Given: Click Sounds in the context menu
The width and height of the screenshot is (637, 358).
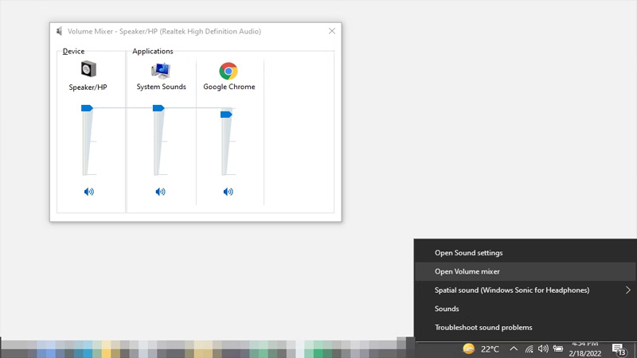Looking at the screenshot, I should pyautogui.click(x=447, y=309).
